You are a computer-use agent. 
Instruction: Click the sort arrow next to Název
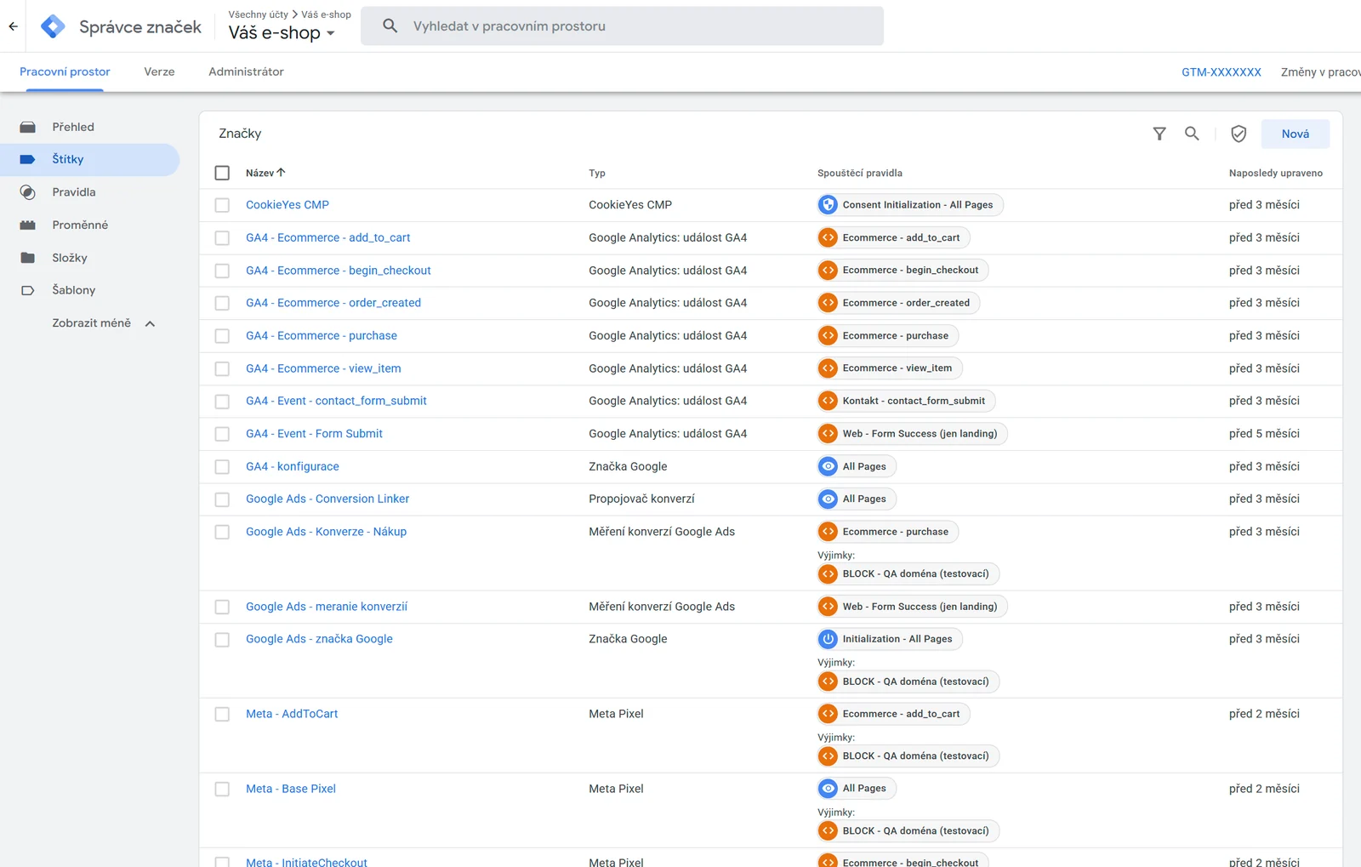click(x=281, y=173)
